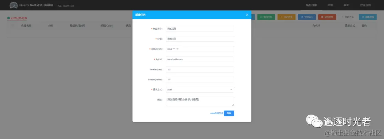Click the 作业名称 column header
Image resolution: width=384 pixels, height=139 pixels.
pos(26,25)
